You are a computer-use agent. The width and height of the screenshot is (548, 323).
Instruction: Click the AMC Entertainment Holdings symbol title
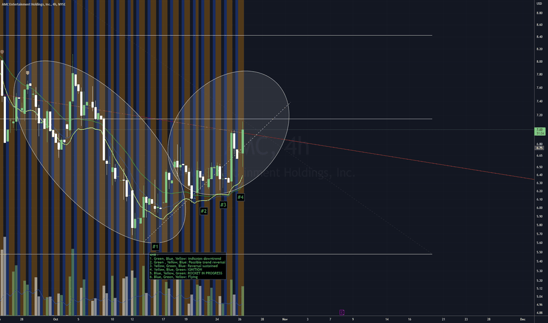pos(34,4)
